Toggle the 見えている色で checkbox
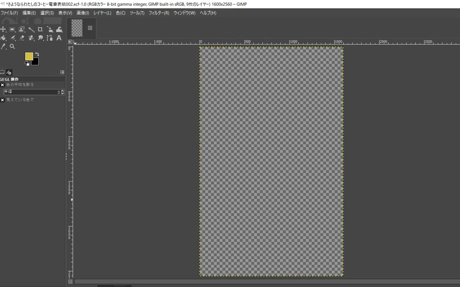The width and height of the screenshot is (460, 287). [2, 100]
